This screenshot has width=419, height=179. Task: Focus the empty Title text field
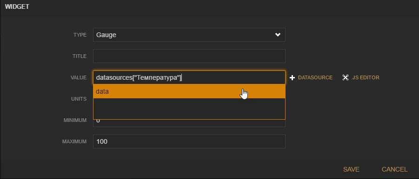coord(189,56)
